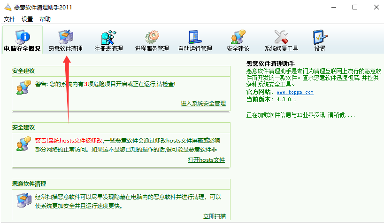
Task: Select the 恶意软件清理 toolbar icon
Action: click(66, 37)
